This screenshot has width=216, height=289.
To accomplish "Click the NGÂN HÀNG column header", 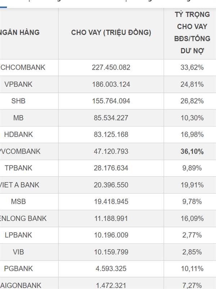I will point(20,33).
